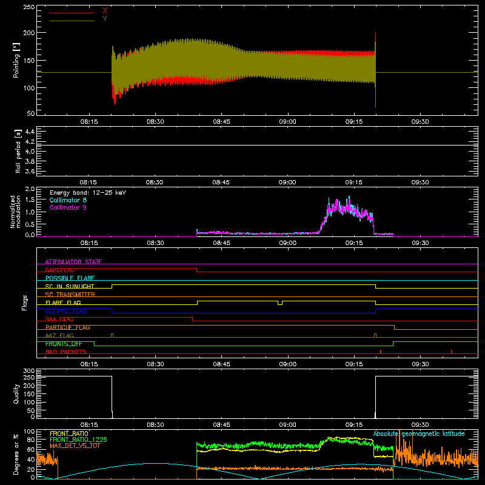The width and height of the screenshot is (485, 485).
Task: Select the PARTICLE_FLAG label
Action: tap(68, 327)
